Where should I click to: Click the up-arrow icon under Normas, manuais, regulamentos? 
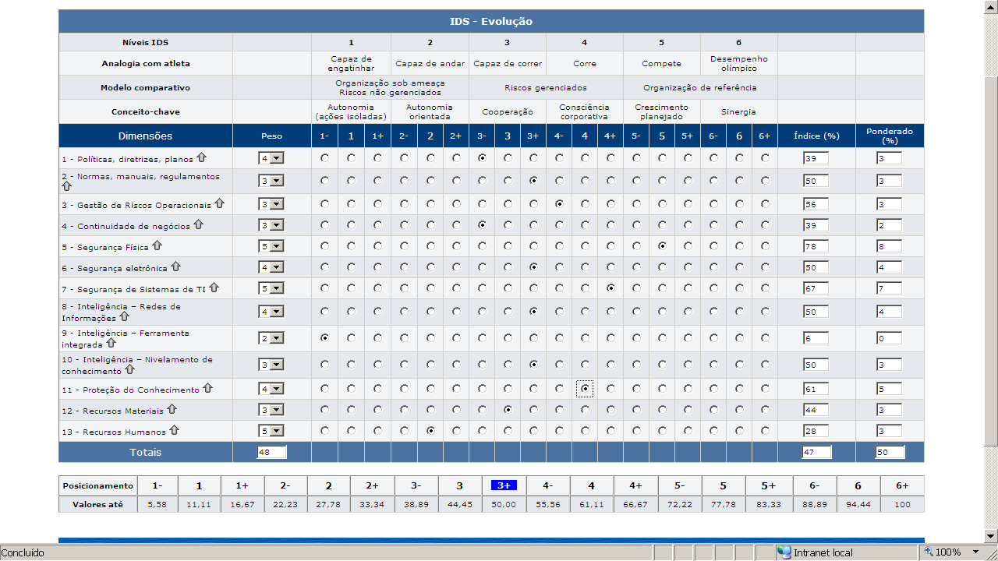pos(67,186)
